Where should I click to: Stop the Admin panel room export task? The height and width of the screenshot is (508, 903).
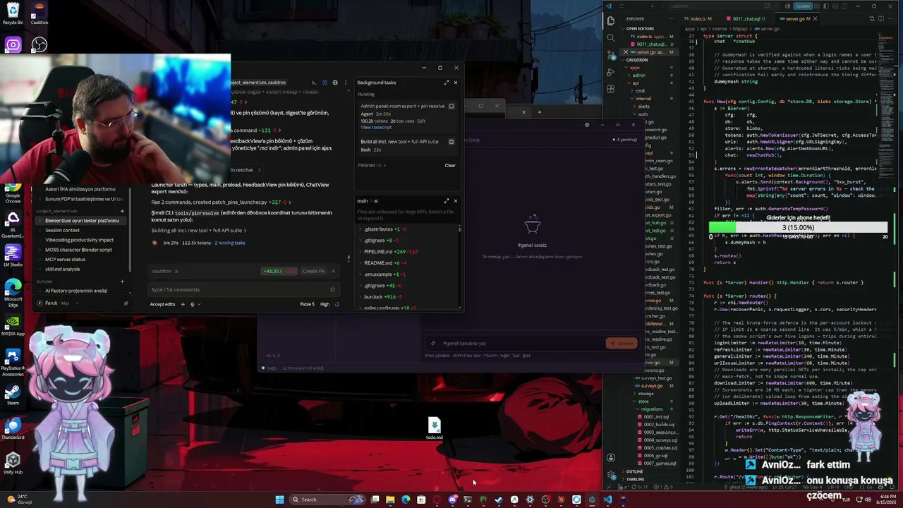pyautogui.click(x=451, y=106)
